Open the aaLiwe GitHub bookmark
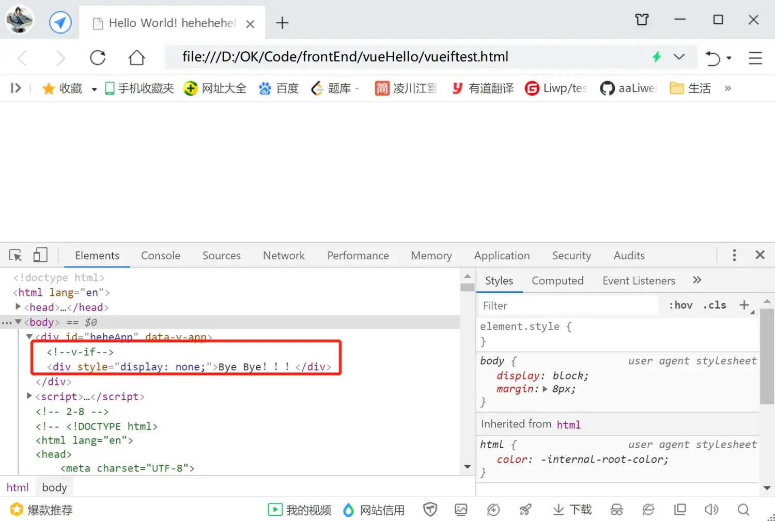775x521 pixels. coord(628,88)
